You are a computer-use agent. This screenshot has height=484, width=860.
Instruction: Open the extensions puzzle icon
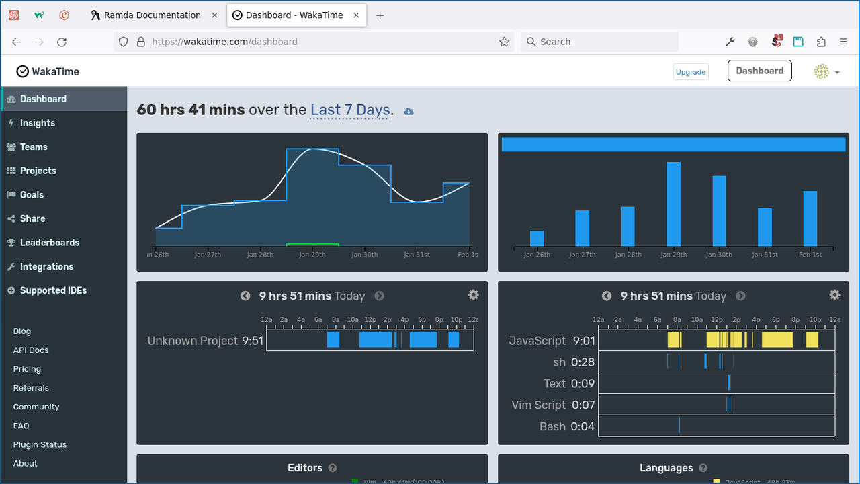821,42
